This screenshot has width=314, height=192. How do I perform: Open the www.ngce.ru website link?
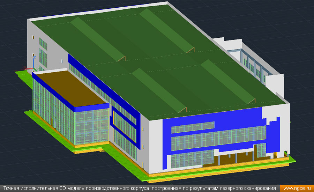(x=297, y=189)
